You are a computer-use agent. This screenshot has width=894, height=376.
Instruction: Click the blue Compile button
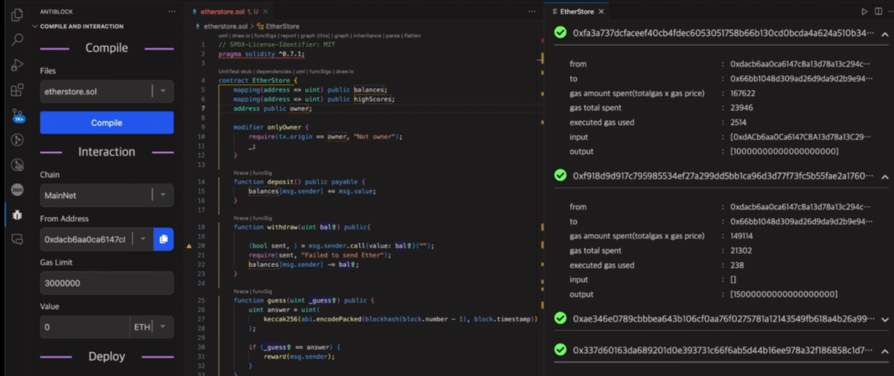(x=107, y=123)
